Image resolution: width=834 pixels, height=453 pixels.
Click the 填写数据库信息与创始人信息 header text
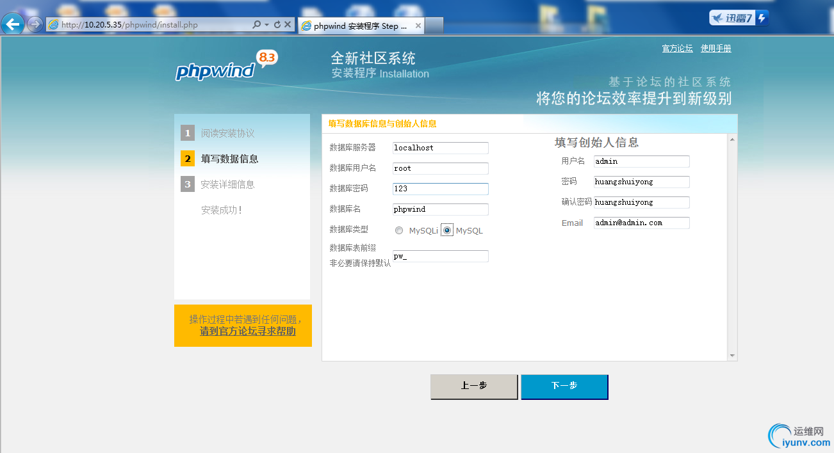382,123
